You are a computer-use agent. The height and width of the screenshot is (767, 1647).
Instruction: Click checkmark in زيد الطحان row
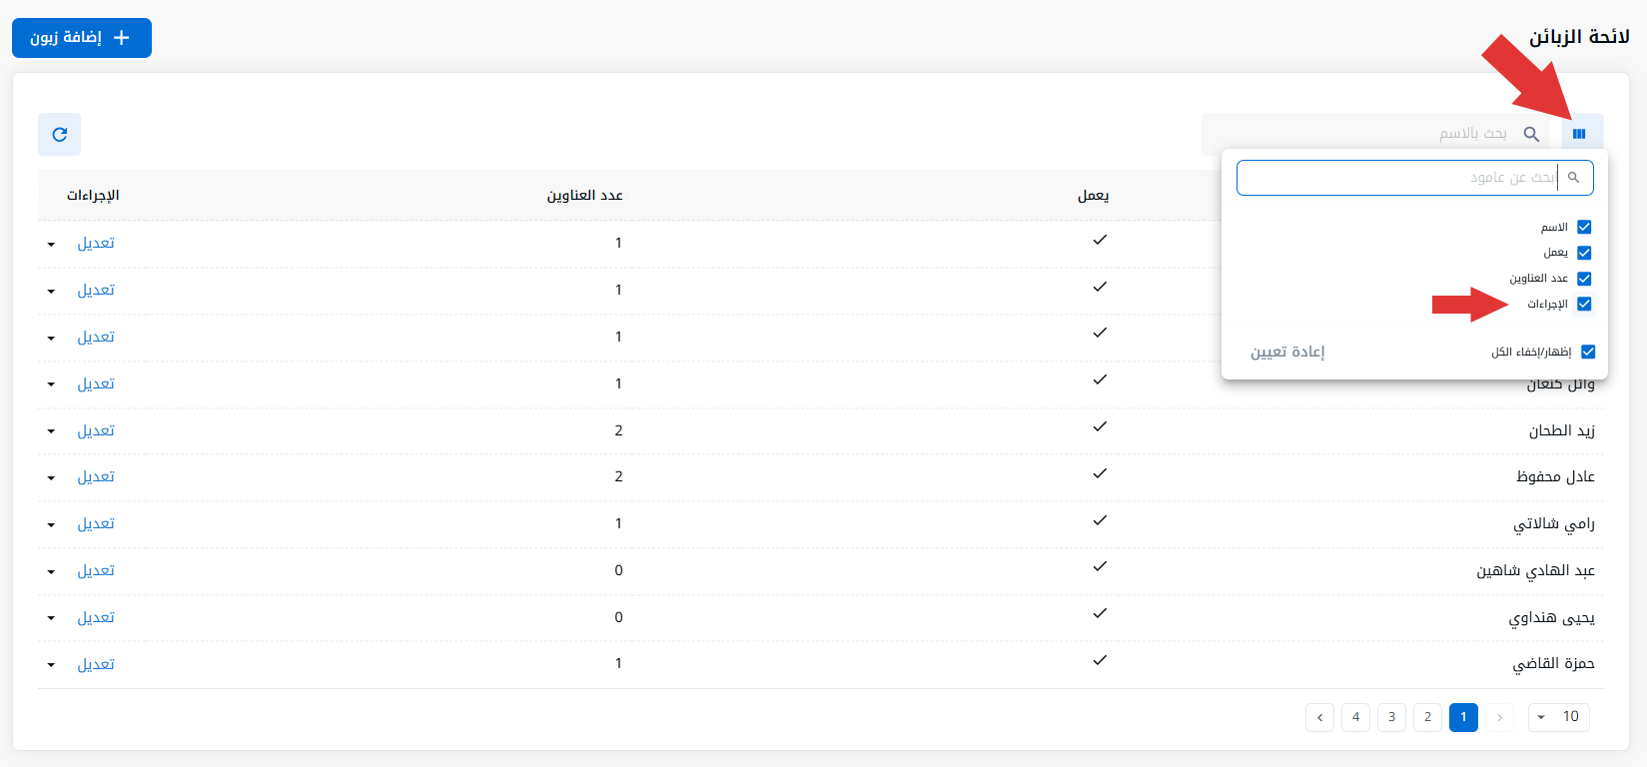[1100, 427]
